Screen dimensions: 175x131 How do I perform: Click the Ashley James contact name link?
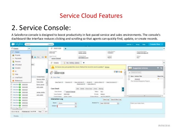pos(82,53)
